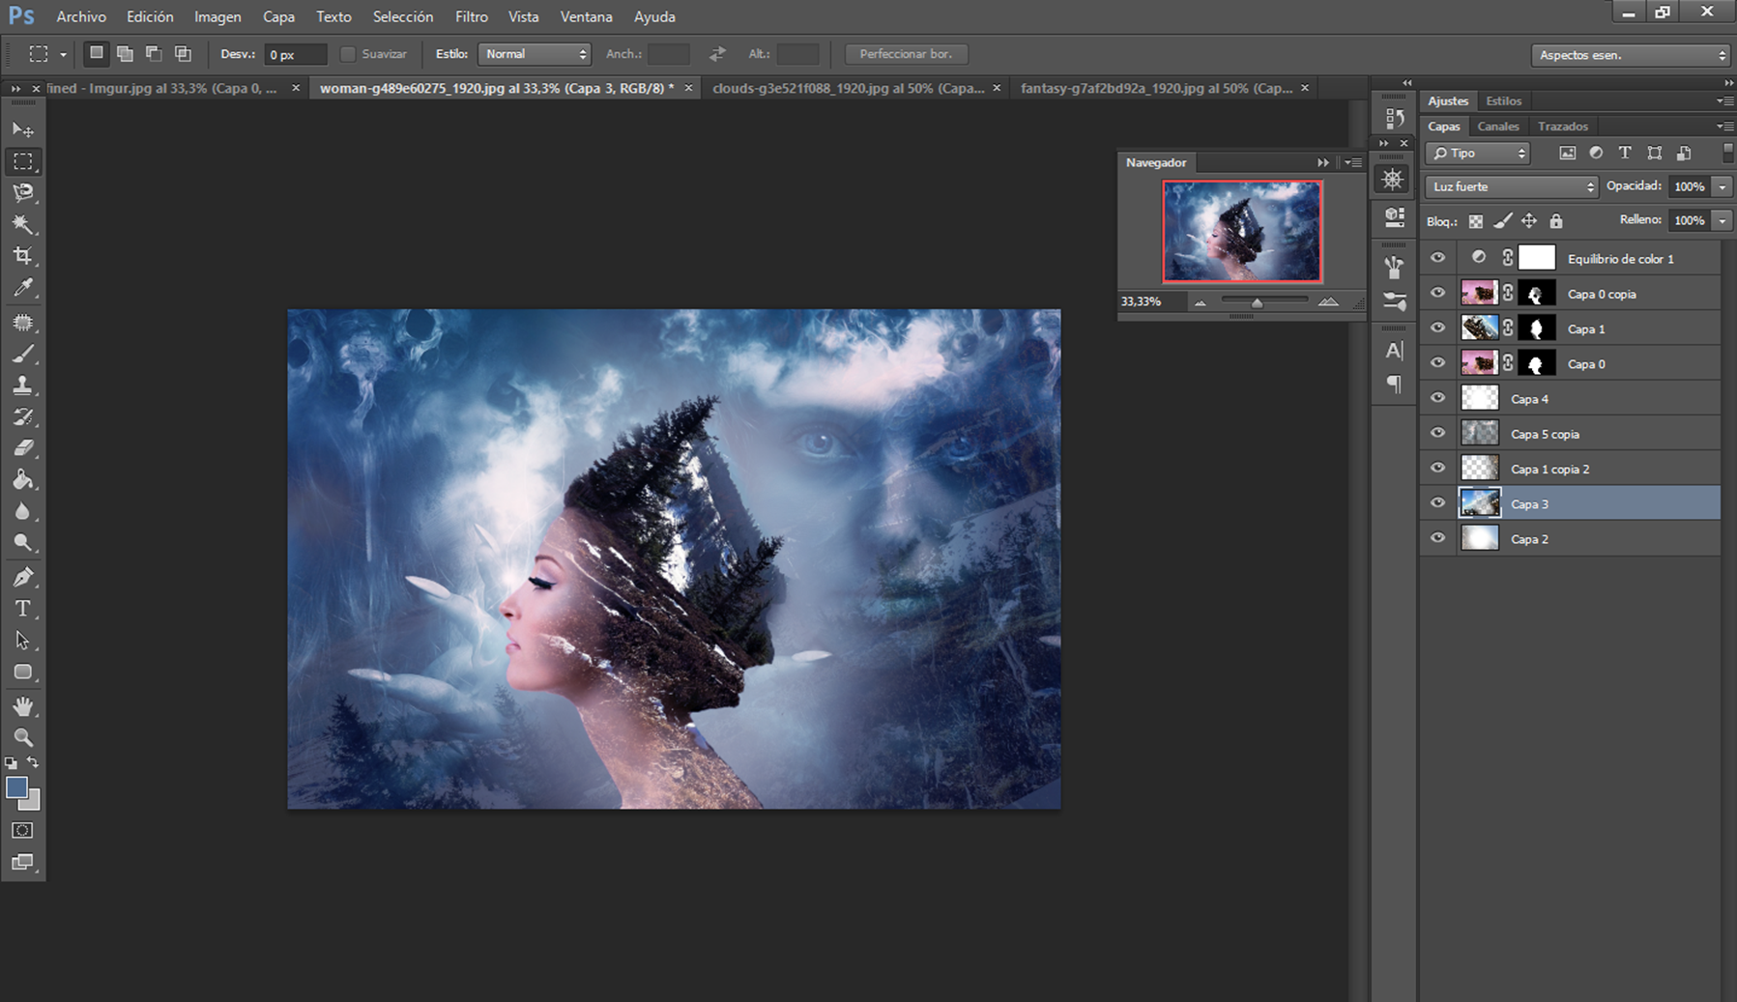Screen dimensions: 1737x1002
Task: Select the Spot Healing Brush tool
Action: click(x=23, y=323)
